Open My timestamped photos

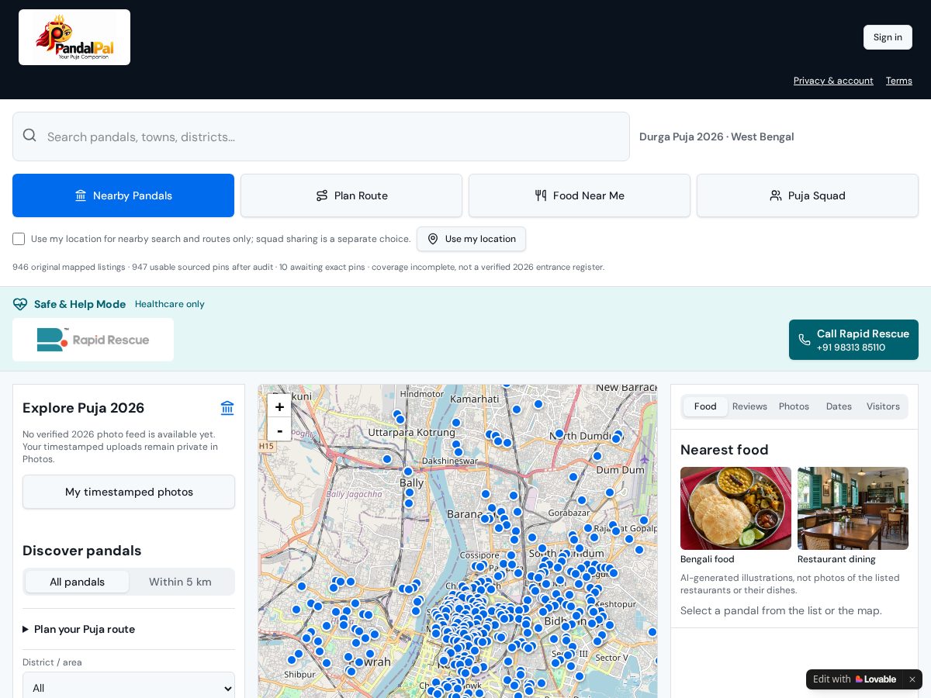(x=129, y=492)
